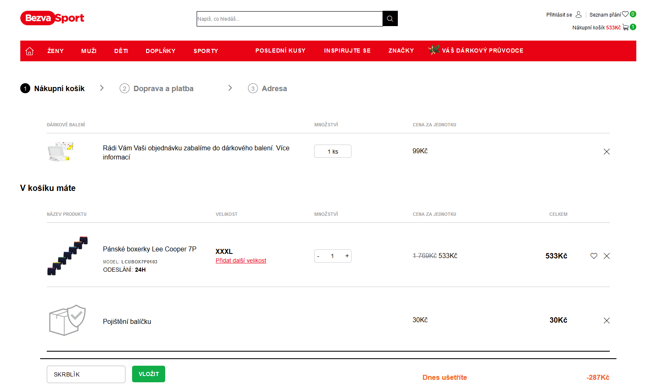Open the Lee Cooper boxers thumbnail
657x386 pixels.
click(x=67, y=256)
